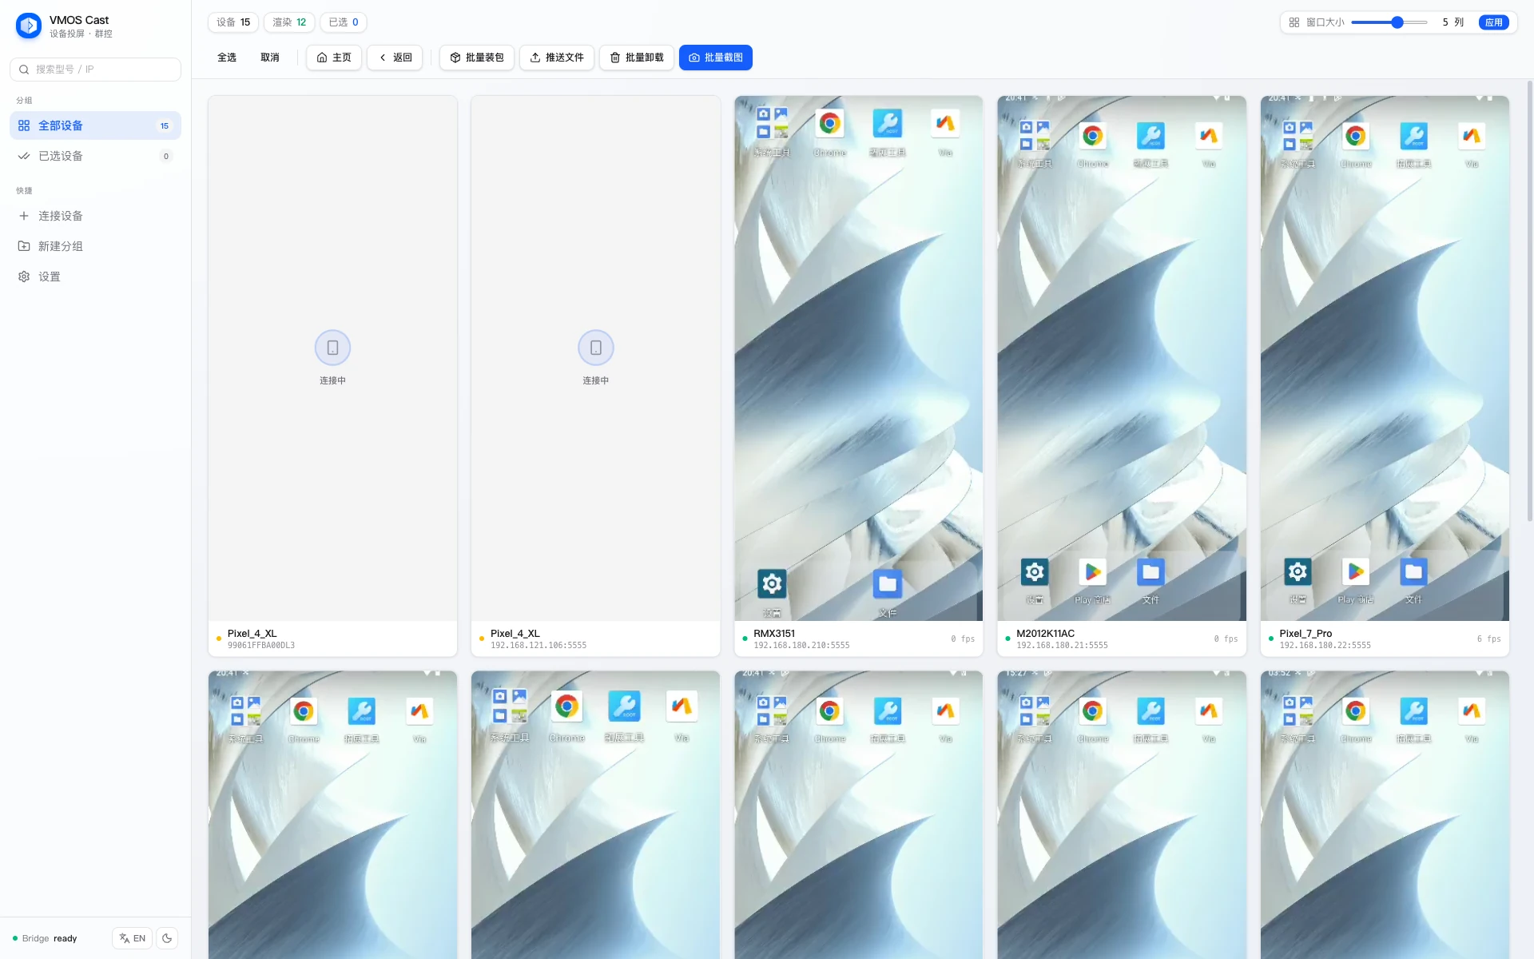1534x959 pixels.
Task: Click the VMOS Cast logo icon
Action: point(29,26)
